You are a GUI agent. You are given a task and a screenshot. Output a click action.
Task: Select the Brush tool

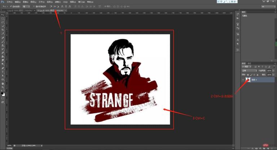[3, 41]
